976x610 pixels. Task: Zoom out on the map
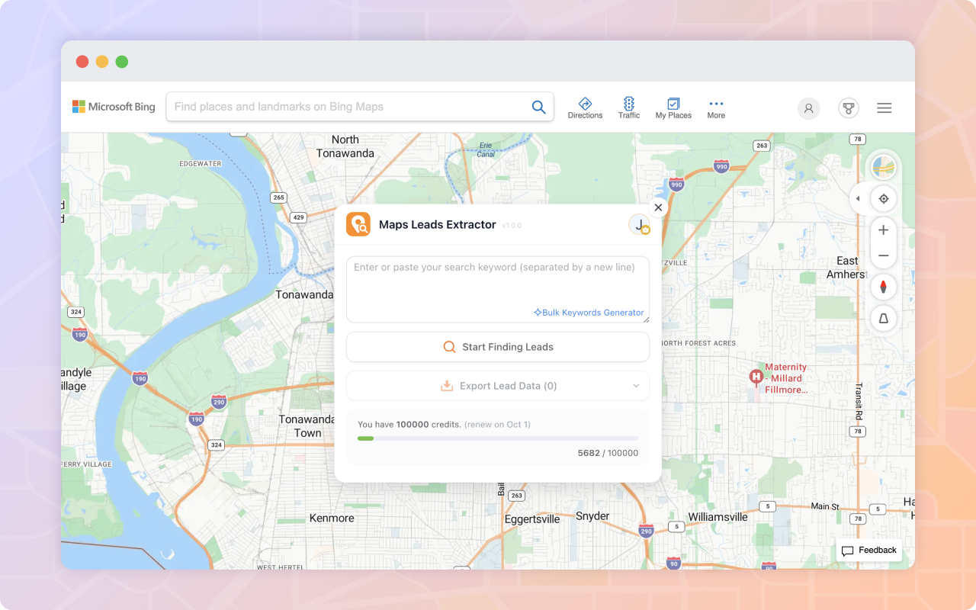(x=884, y=255)
